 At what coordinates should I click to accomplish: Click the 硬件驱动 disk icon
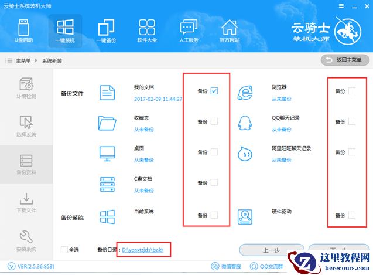[245, 217]
